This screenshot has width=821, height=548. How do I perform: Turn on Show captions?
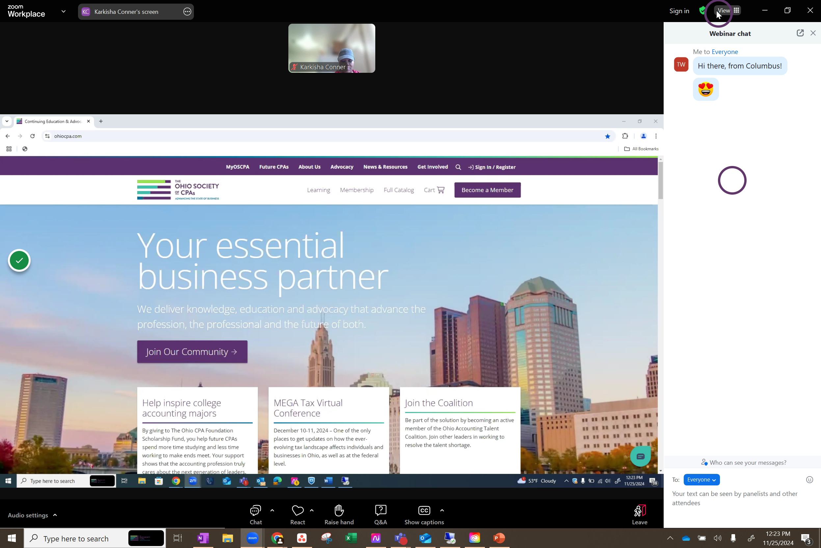click(424, 514)
